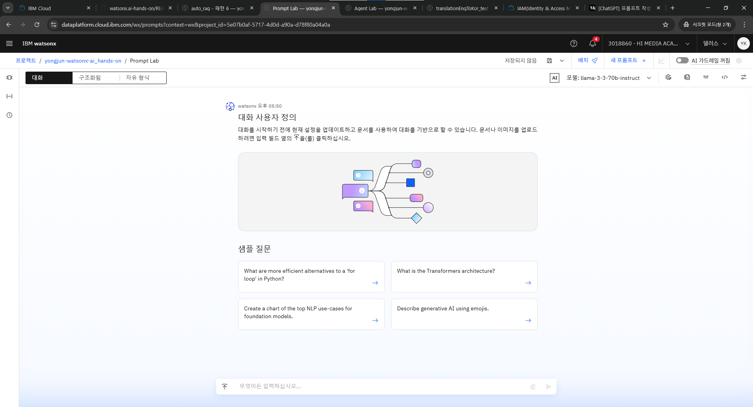This screenshot has width=753, height=407.
Task: Click the browser address bar URL
Action: point(196,25)
